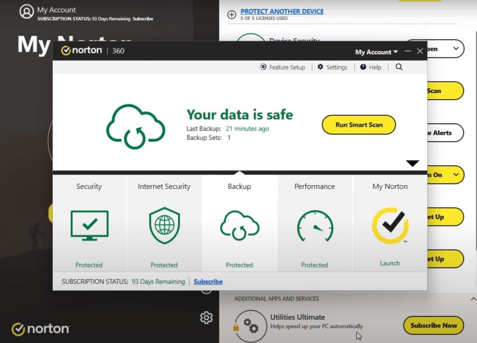Click 'Helps speed up your PC automatically' text

coord(316,326)
